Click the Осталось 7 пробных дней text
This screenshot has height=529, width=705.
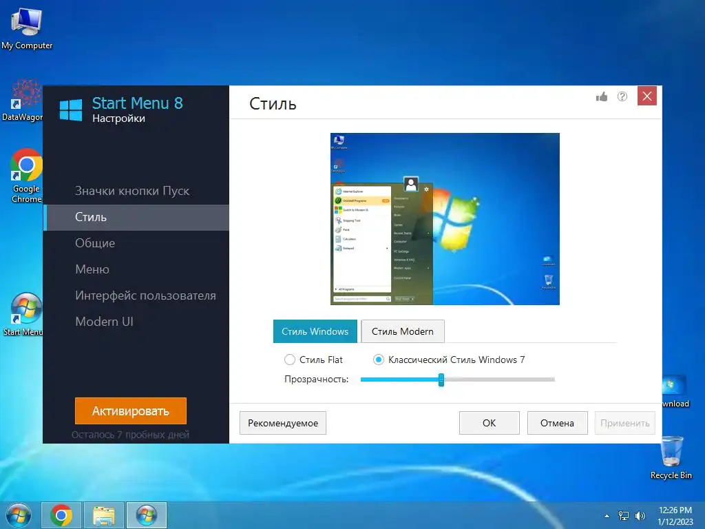click(130, 435)
